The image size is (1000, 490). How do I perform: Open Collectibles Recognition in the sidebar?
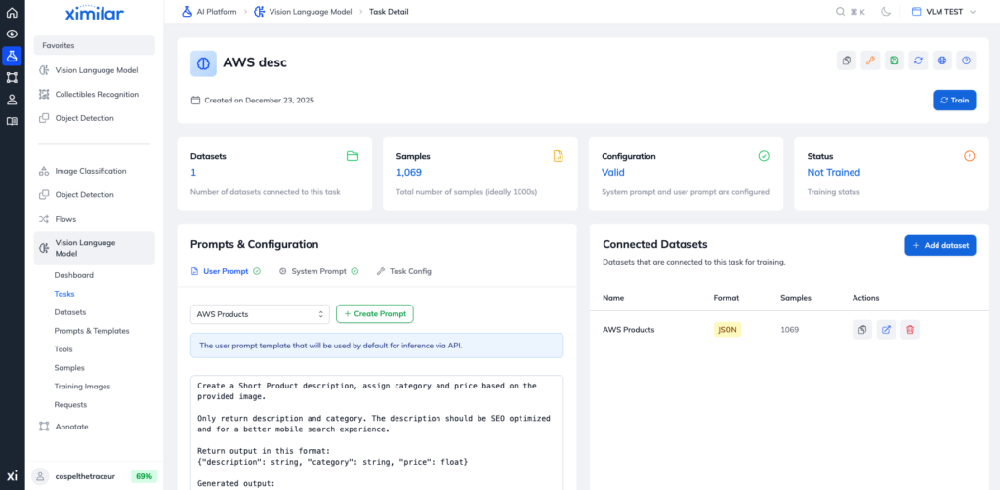point(95,94)
